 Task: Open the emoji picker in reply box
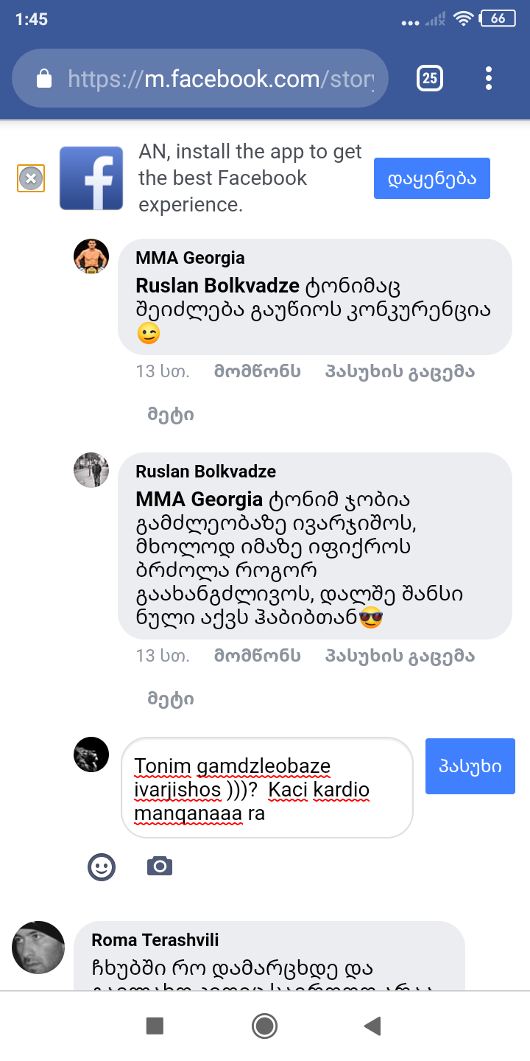(101, 866)
